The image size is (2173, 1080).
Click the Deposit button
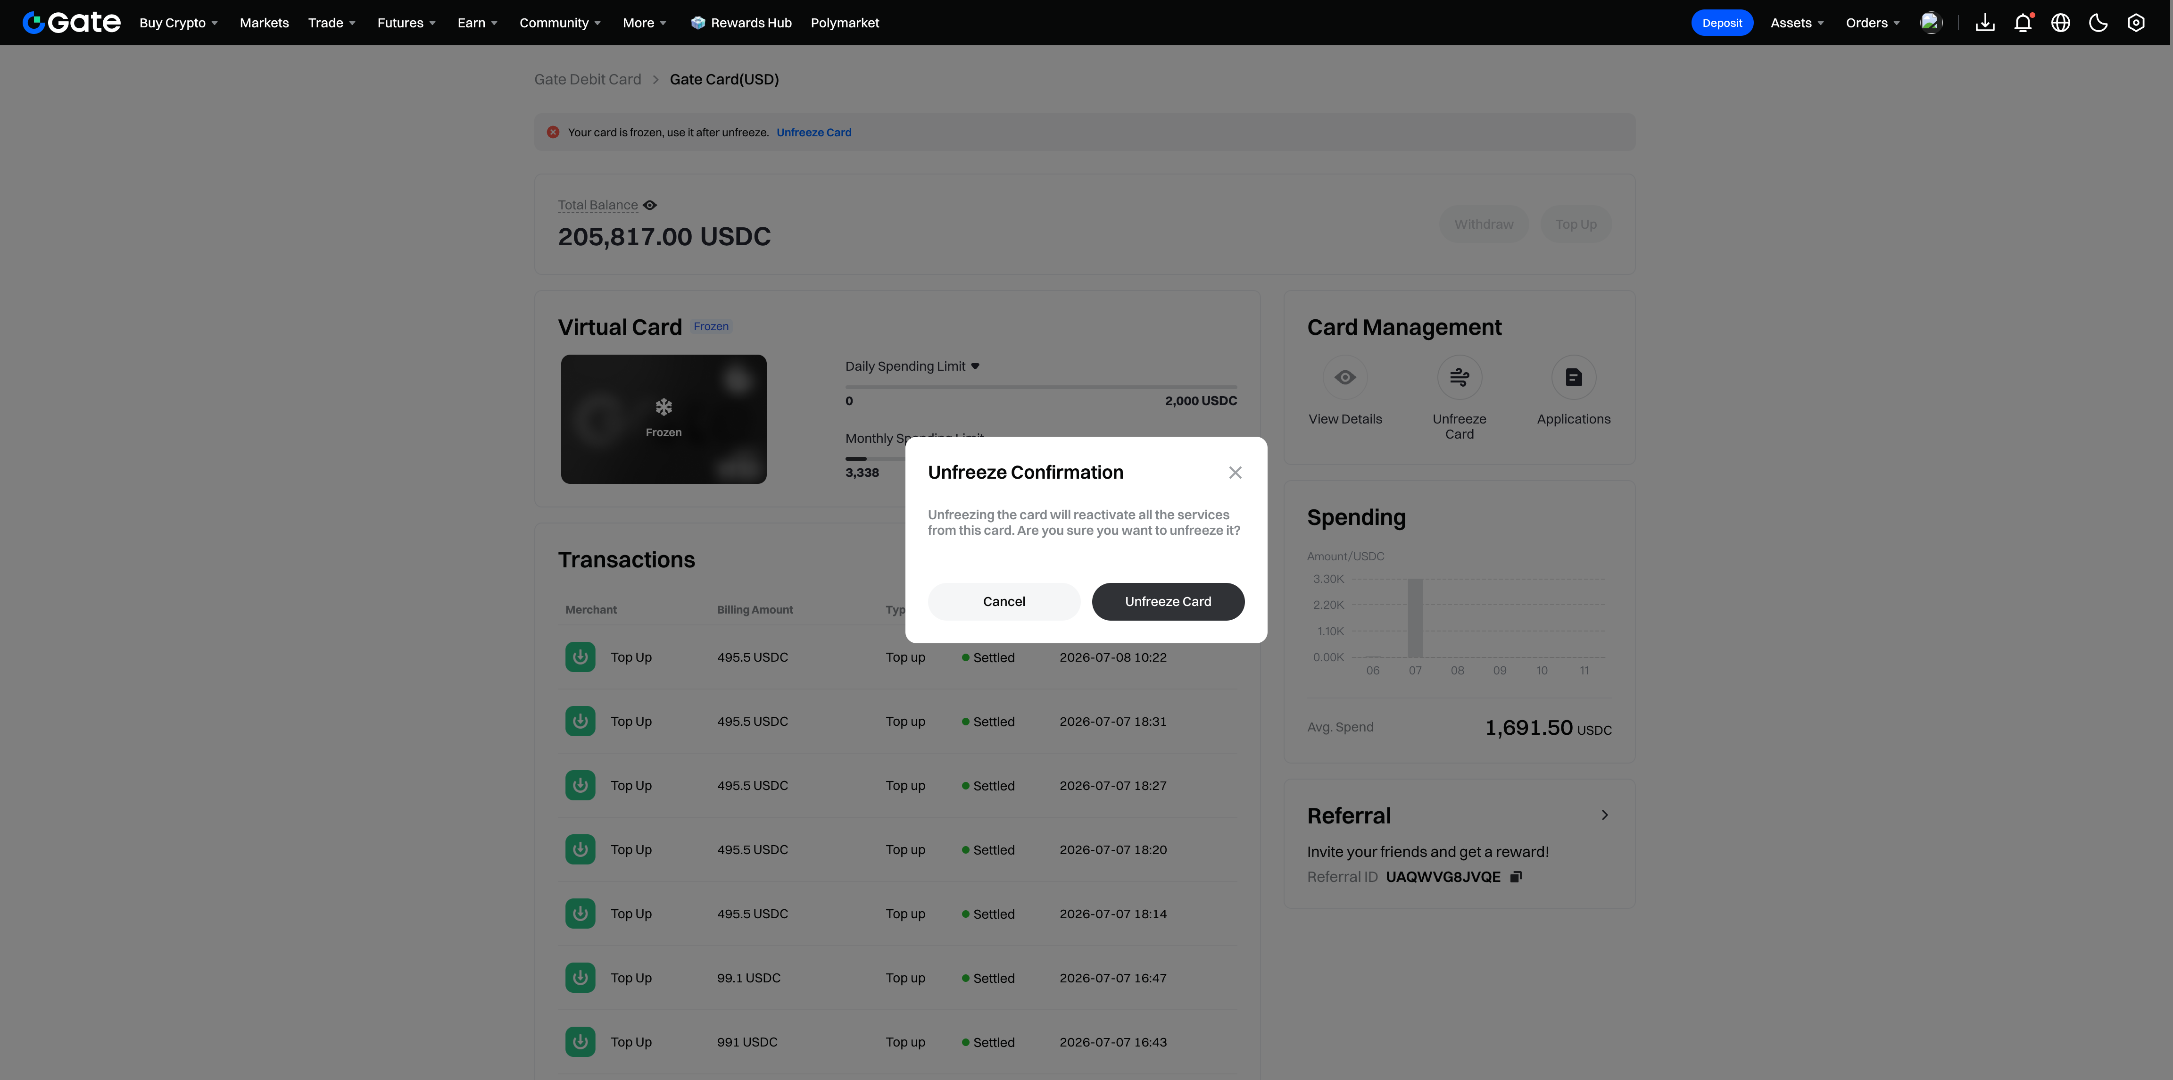coord(1722,23)
